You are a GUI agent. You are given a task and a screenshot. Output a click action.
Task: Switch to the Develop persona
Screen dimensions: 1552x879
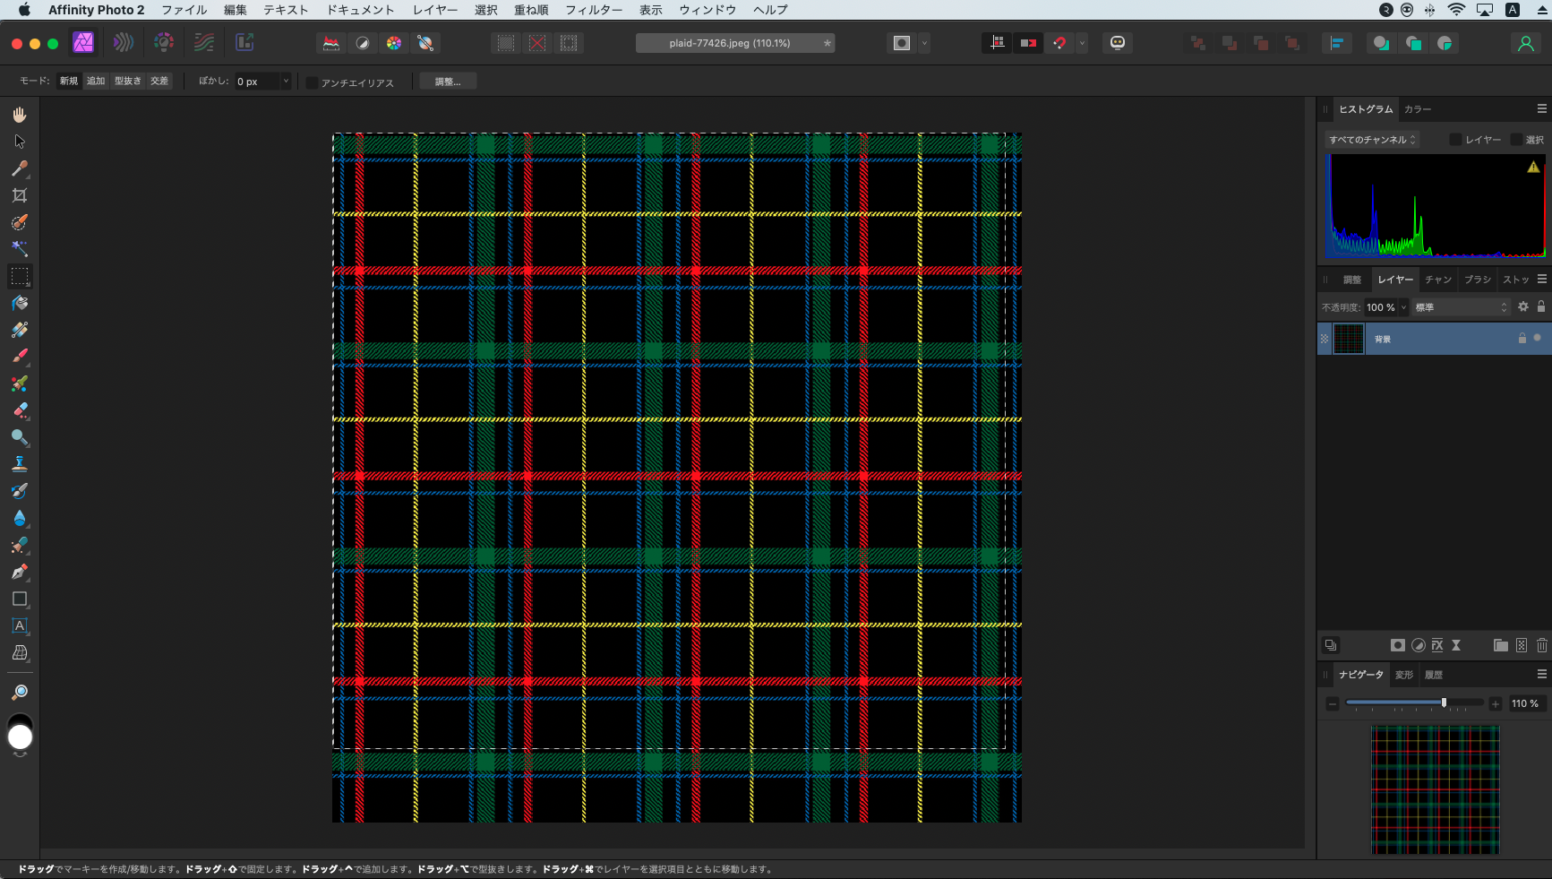pos(164,42)
